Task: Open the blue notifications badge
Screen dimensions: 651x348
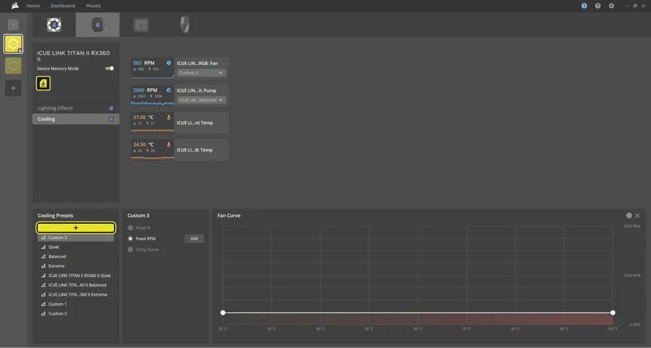Action: coord(584,6)
